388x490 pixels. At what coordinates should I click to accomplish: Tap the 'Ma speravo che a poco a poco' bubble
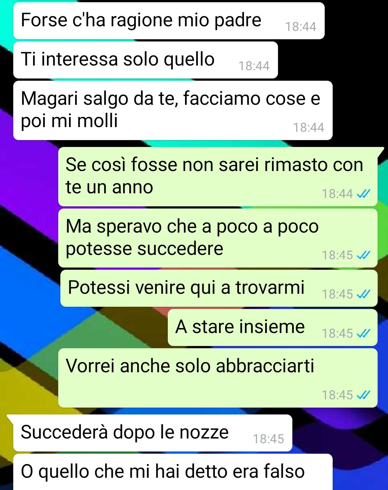pyautogui.click(x=218, y=238)
